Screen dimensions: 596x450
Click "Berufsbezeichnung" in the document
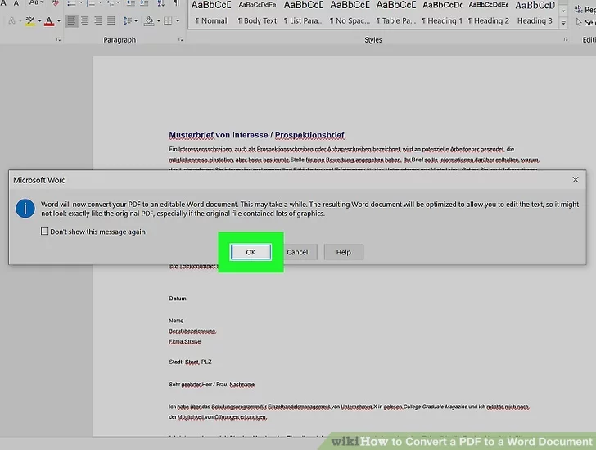[x=192, y=331]
